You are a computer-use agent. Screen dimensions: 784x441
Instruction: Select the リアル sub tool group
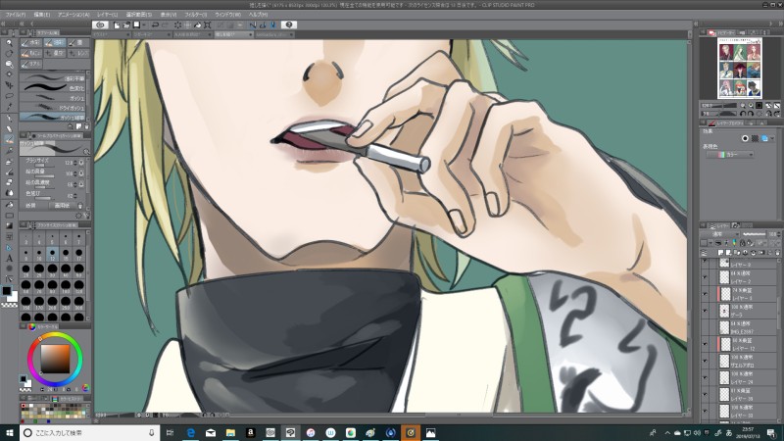click(x=31, y=64)
